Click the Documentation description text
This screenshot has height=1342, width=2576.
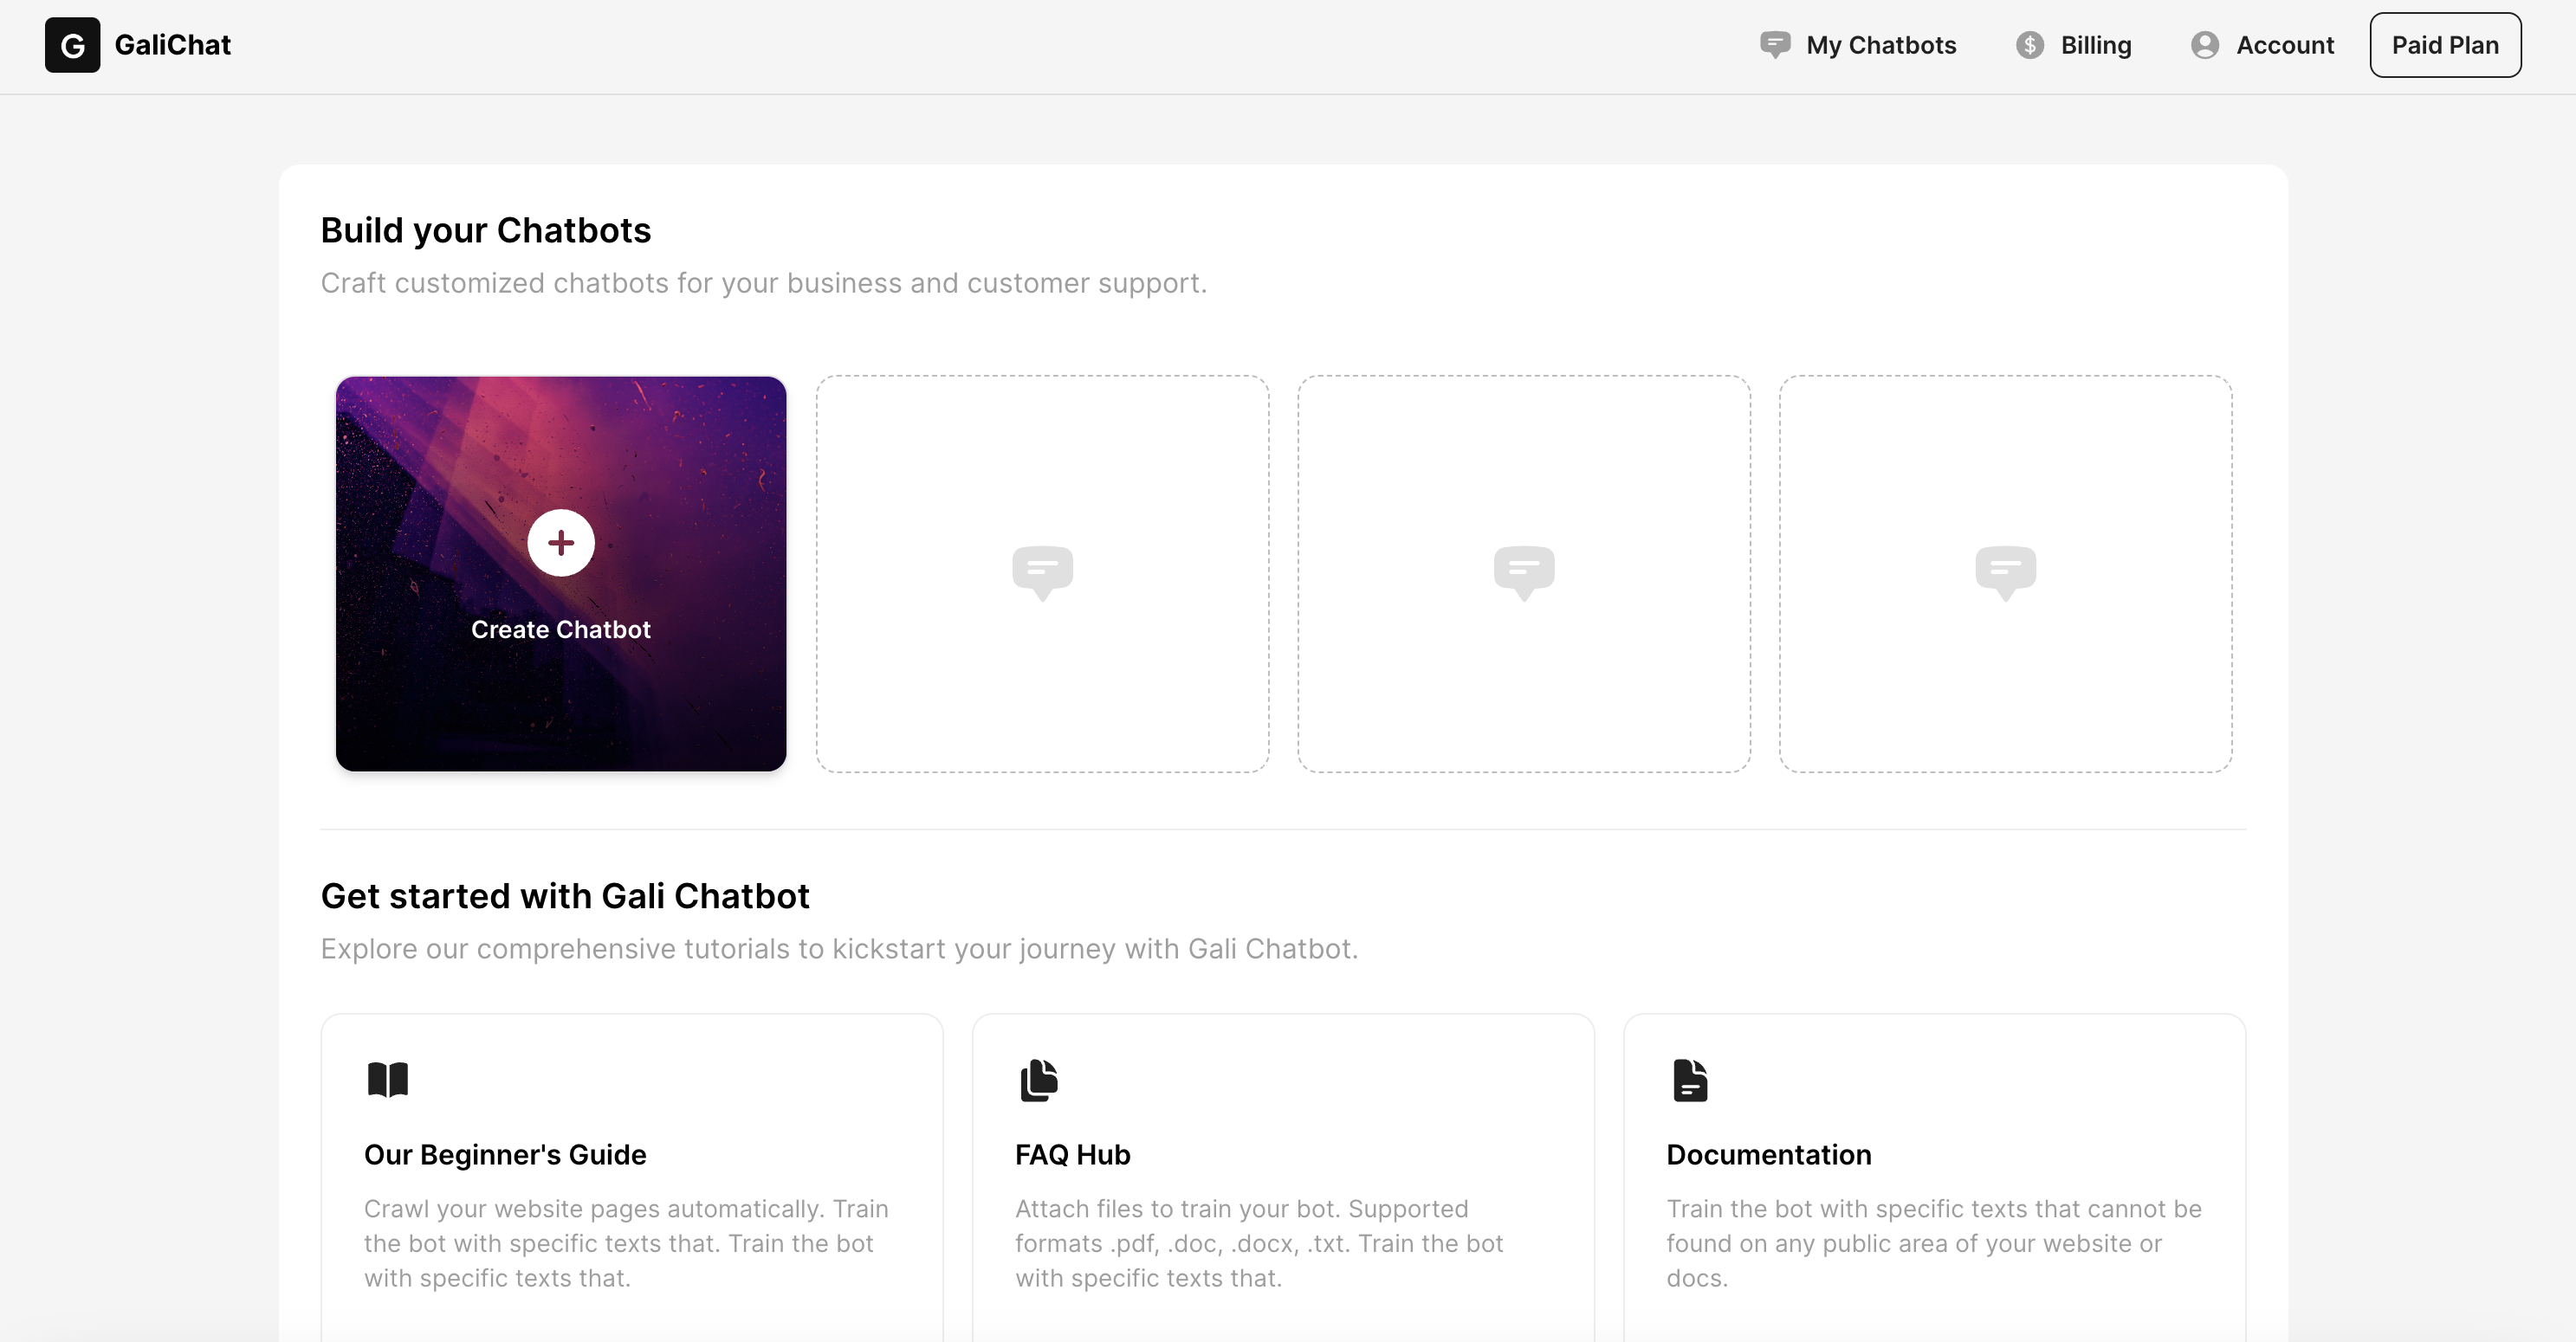tap(1933, 1243)
